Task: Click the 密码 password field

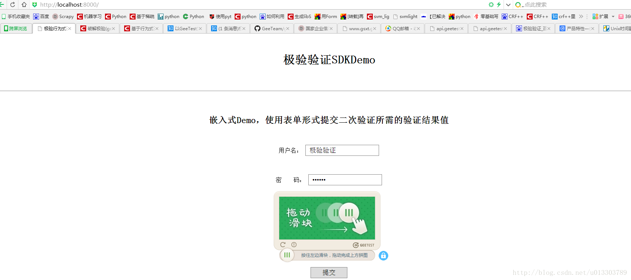Action: point(345,180)
